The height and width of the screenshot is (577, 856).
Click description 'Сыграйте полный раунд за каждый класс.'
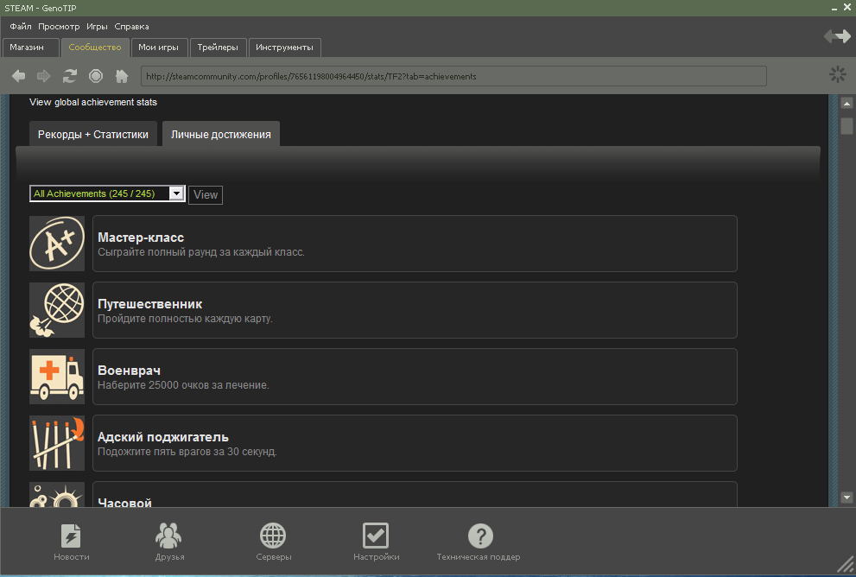tap(201, 252)
